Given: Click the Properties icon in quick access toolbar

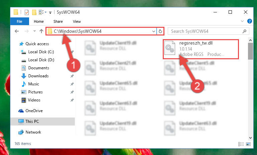Looking at the screenshot, I should click(x=26, y=12).
